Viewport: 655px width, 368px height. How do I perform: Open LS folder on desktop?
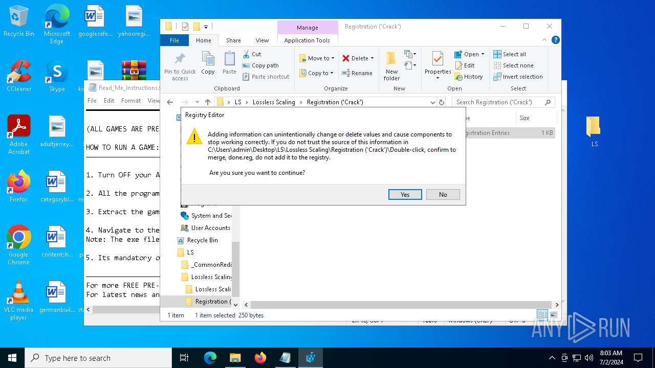coord(594,132)
